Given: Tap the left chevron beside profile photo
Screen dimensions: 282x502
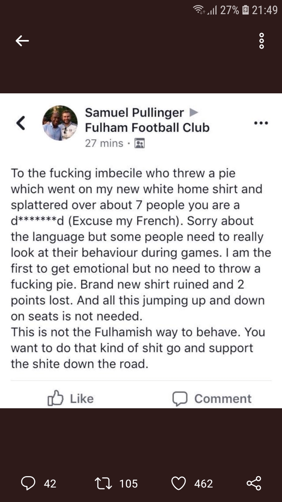Looking at the screenshot, I should click(x=21, y=123).
